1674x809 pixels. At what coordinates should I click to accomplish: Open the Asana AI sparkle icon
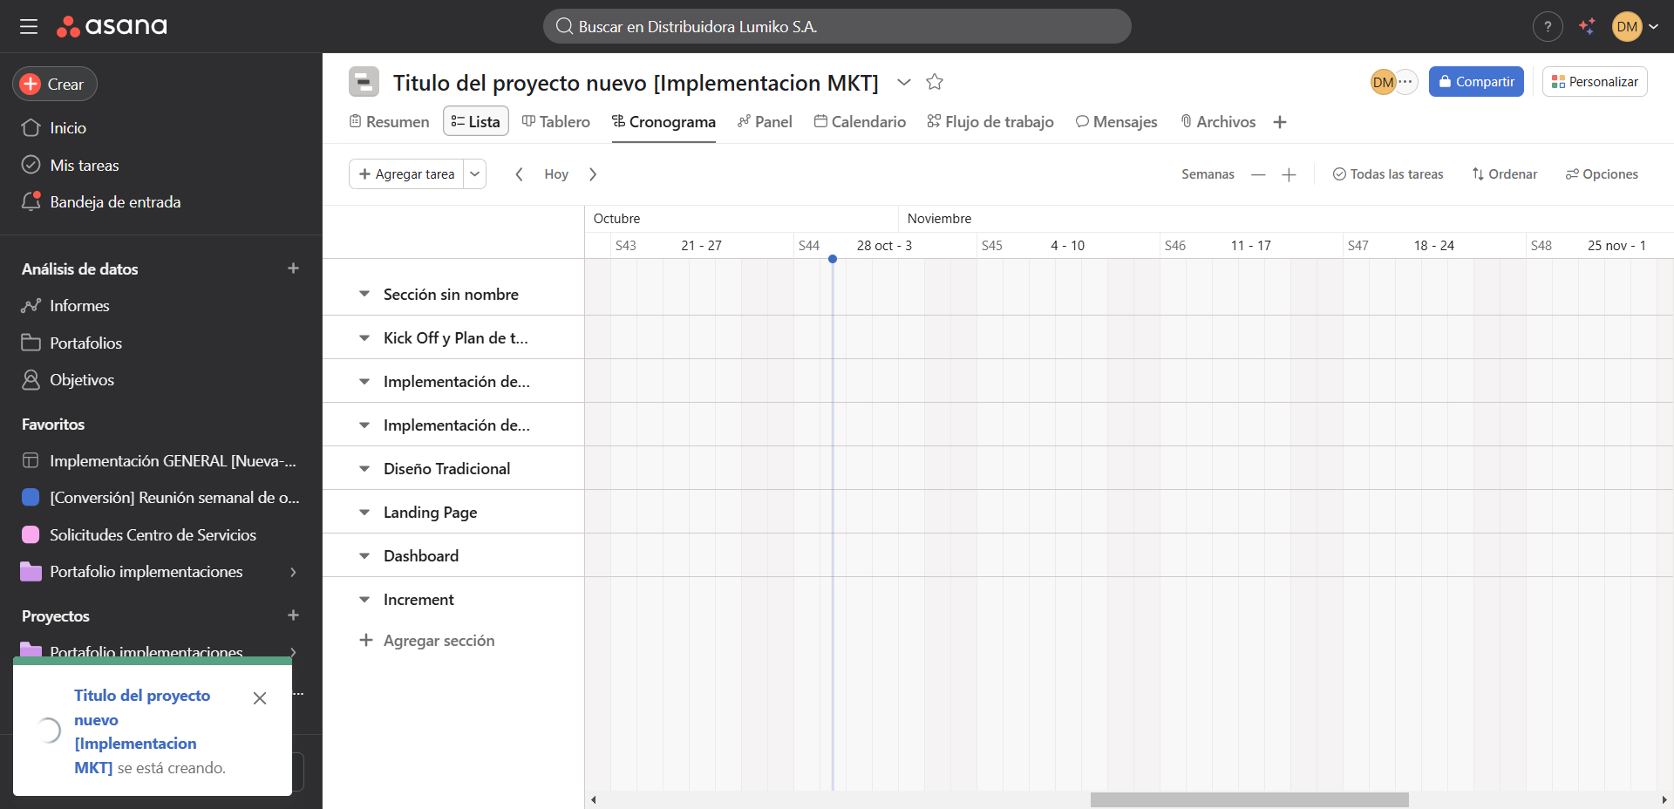pyautogui.click(x=1587, y=27)
